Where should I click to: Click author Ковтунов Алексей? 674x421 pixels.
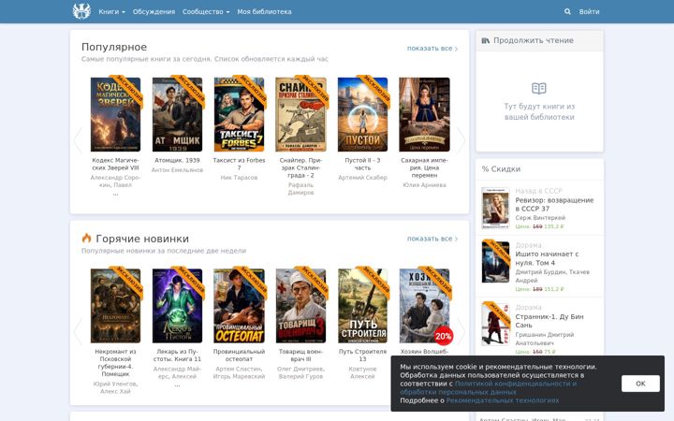click(363, 372)
